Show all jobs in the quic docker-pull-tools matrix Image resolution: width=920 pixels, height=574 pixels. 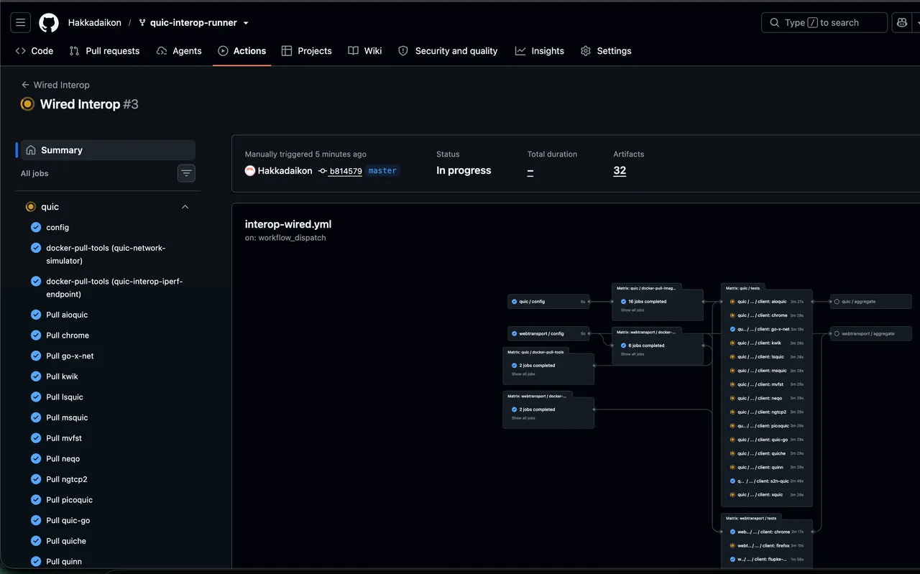coord(523,374)
